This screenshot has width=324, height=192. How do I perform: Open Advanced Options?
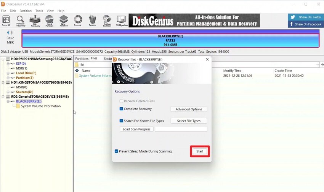pos(189,109)
